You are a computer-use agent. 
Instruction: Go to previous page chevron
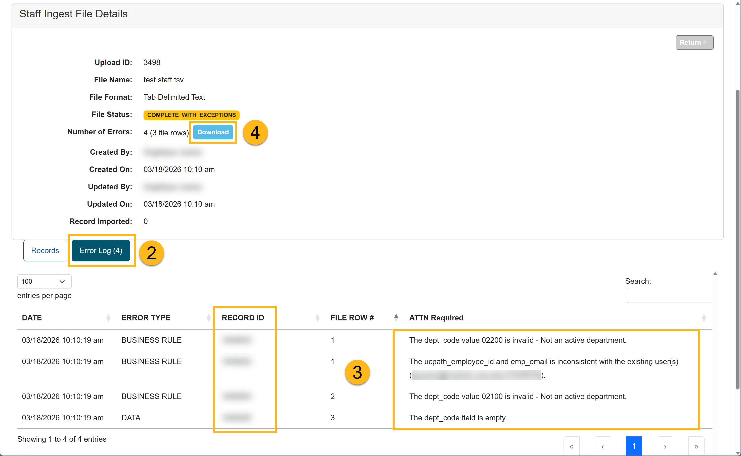(x=603, y=446)
